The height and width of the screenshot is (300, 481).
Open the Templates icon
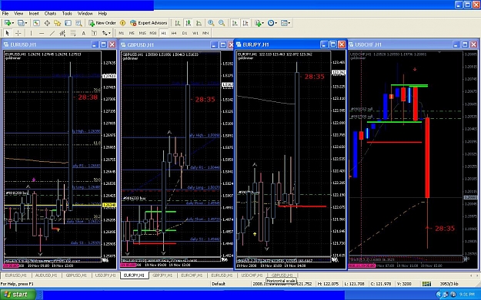point(284,23)
